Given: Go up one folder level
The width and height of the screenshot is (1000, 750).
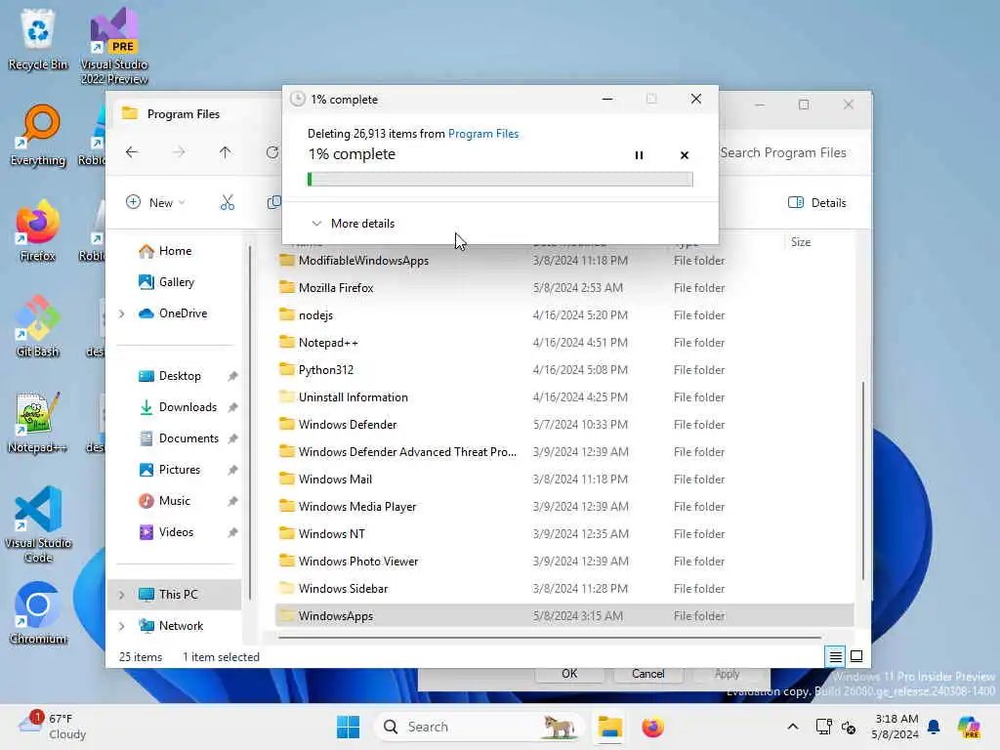Looking at the screenshot, I should coord(226,152).
